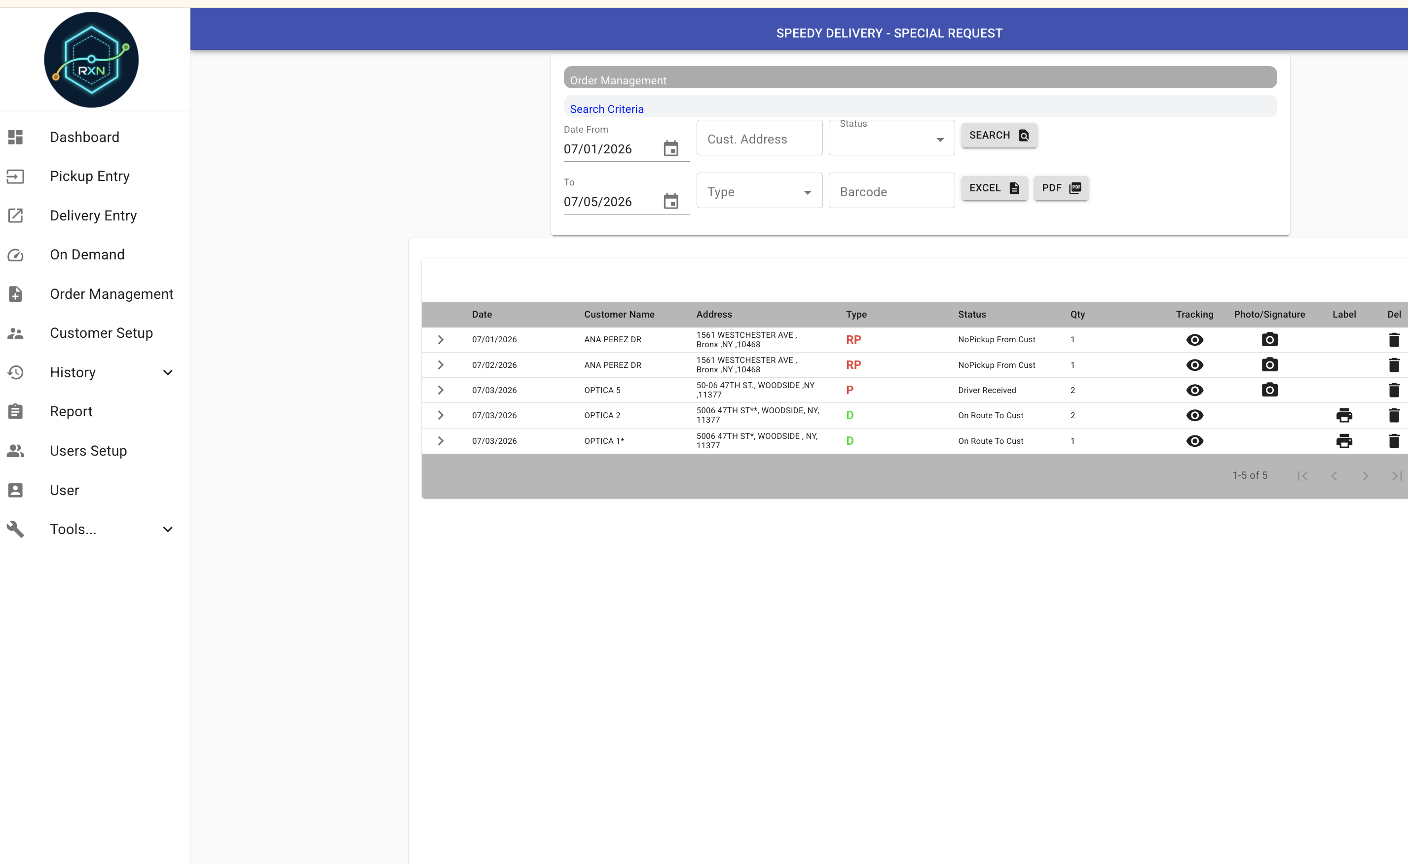Open Order Management in sidebar

point(111,294)
